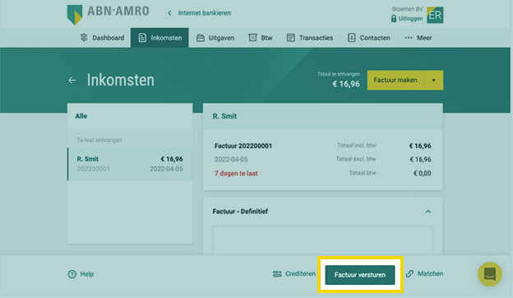Click the '7 dagen te laat' text
Image resolution: width=513 pixels, height=298 pixels.
click(x=236, y=174)
